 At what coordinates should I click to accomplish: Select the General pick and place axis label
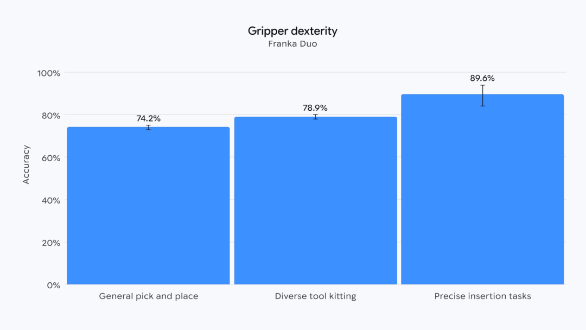pyautogui.click(x=148, y=296)
